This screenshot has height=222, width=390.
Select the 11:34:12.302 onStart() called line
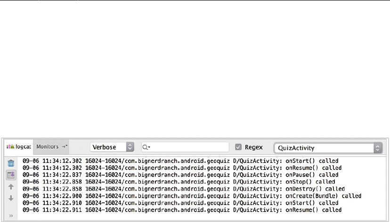coord(180,161)
